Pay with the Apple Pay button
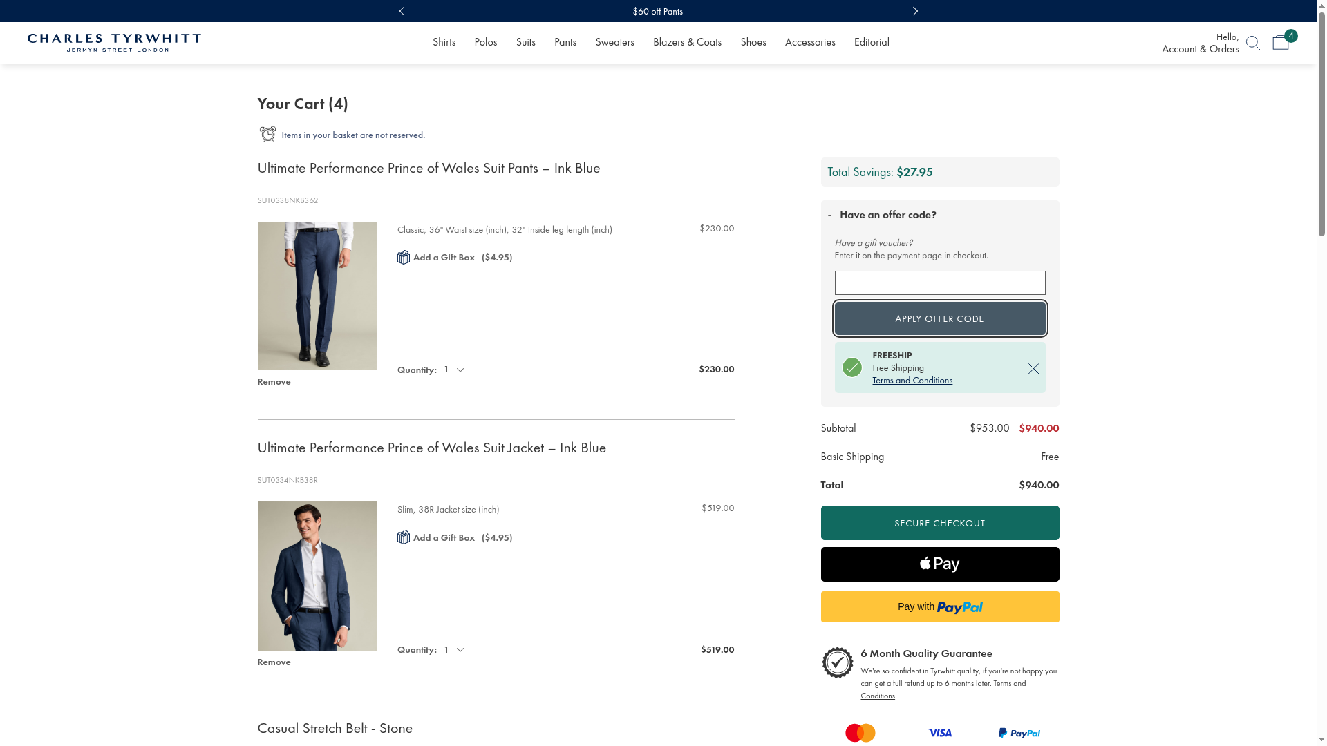This screenshot has height=746, width=1327. click(939, 564)
